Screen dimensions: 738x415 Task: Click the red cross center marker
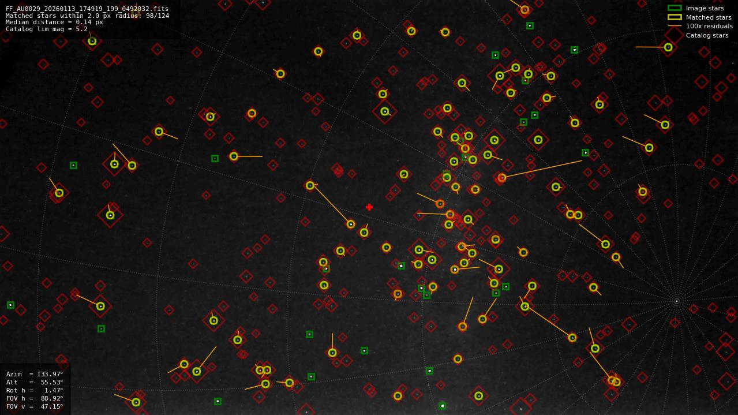click(x=369, y=207)
